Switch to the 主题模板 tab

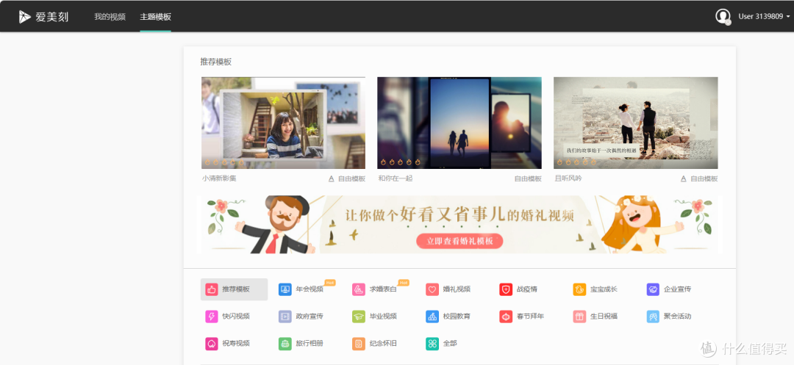pos(155,17)
